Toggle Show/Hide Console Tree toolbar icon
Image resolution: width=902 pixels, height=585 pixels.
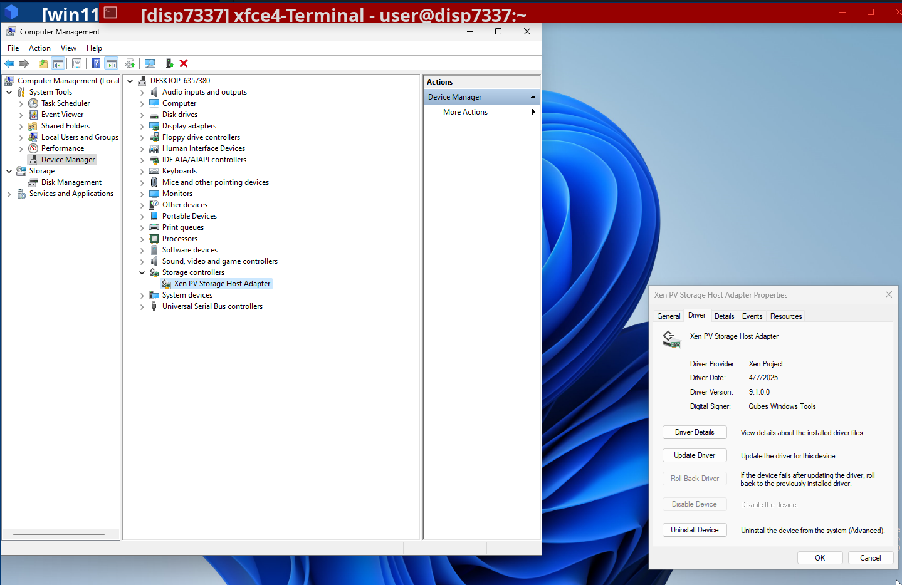[x=58, y=63]
